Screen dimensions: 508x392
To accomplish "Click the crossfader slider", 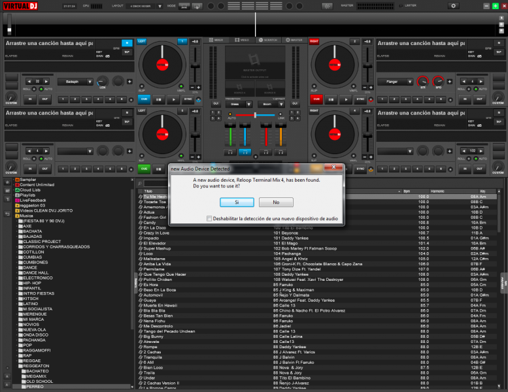I will (x=255, y=115).
